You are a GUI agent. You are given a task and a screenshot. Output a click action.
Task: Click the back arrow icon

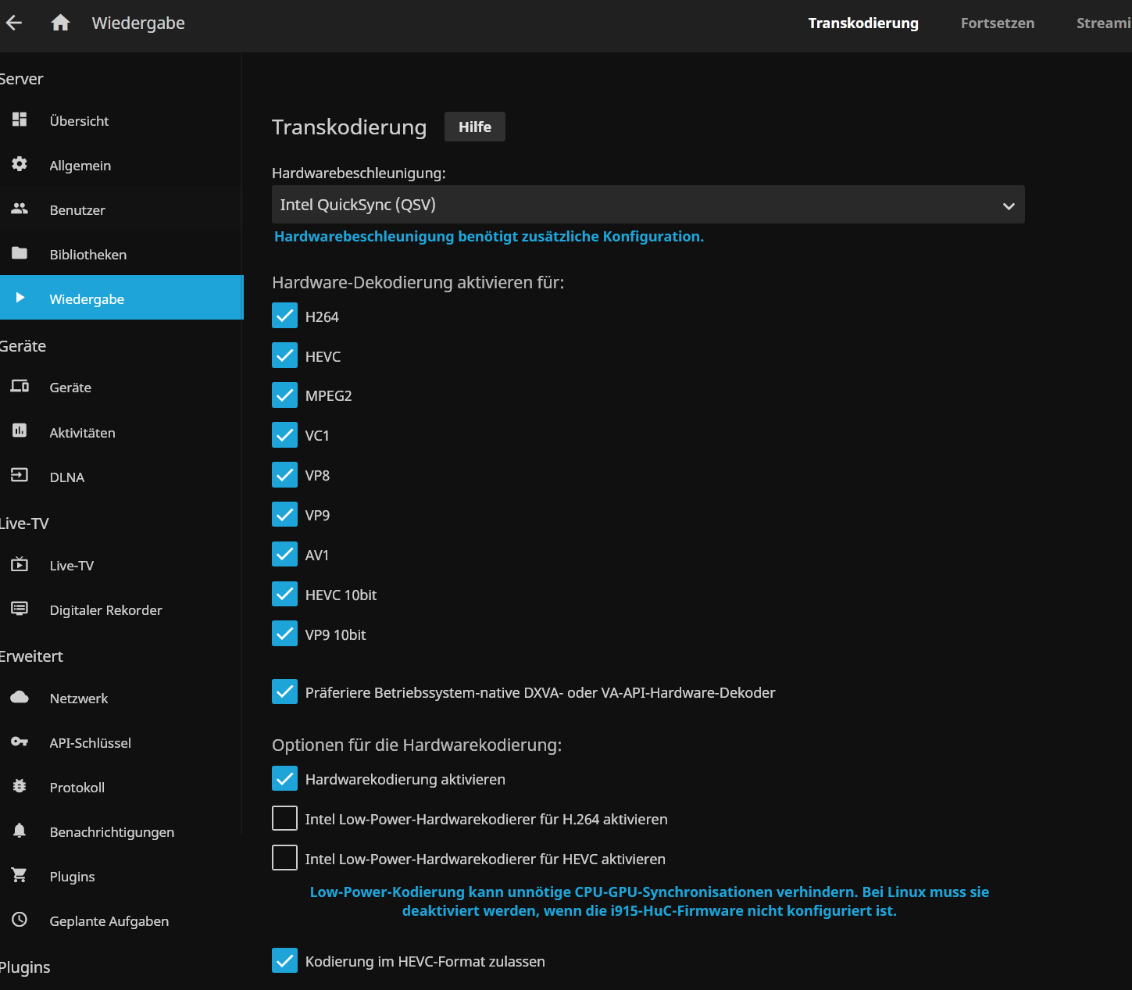point(14,23)
